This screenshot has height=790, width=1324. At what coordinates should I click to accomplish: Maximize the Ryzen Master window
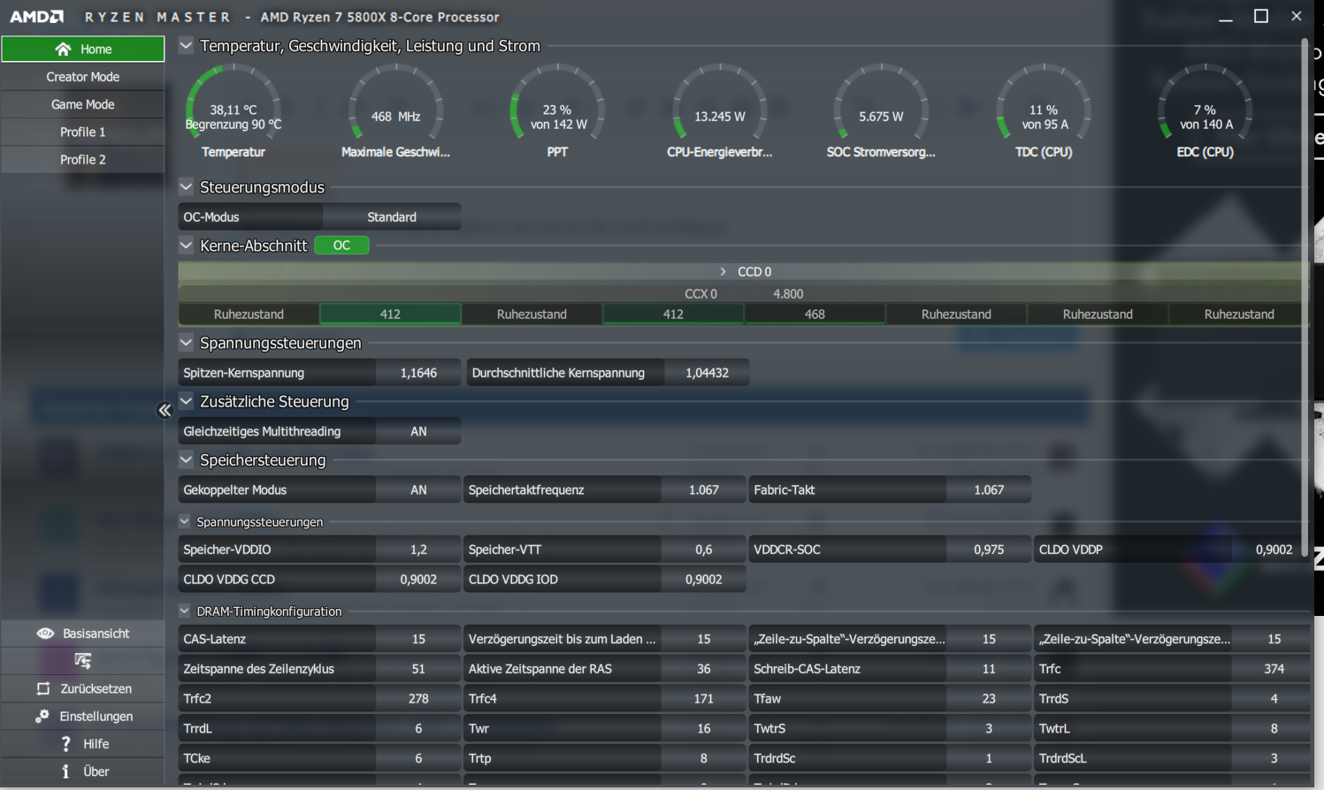tap(1261, 16)
